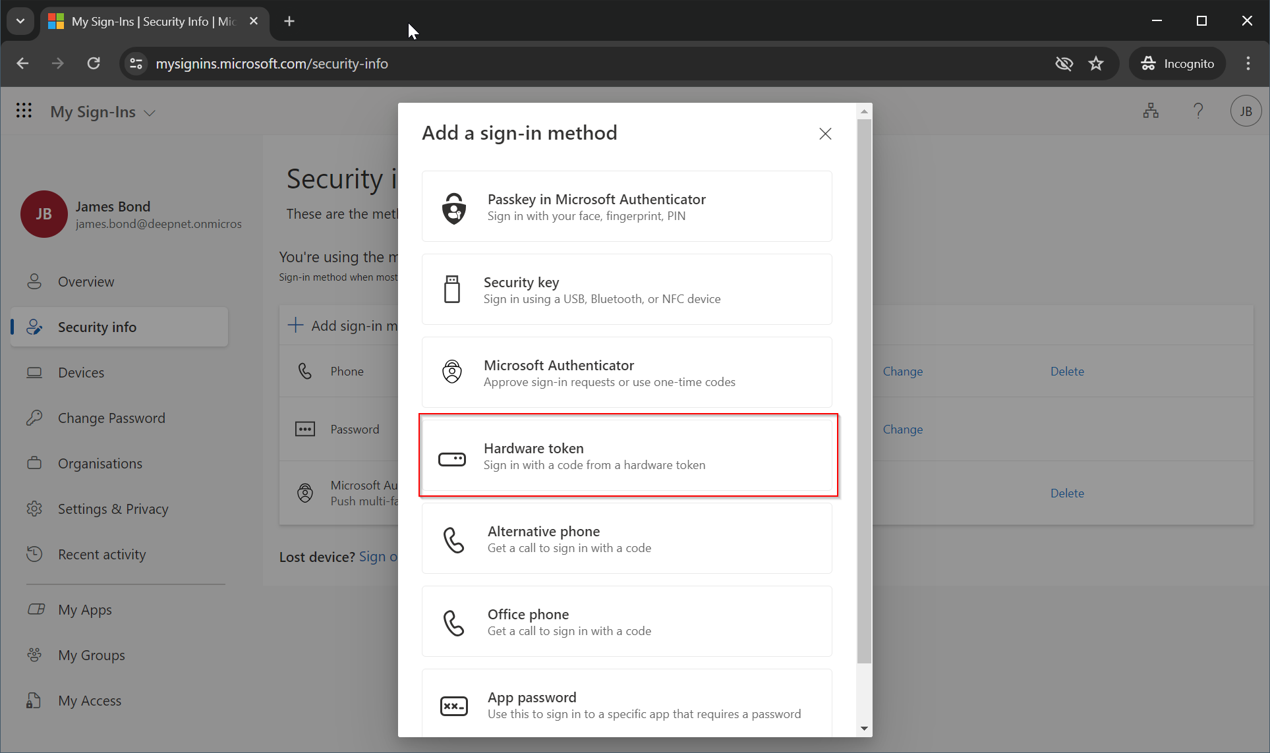Go to Devices in the sidebar
Image resolution: width=1270 pixels, height=753 pixels.
81,372
